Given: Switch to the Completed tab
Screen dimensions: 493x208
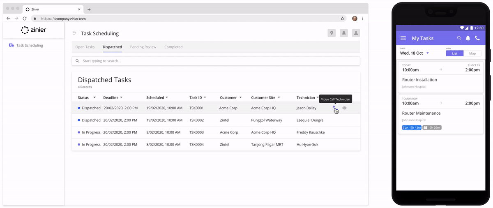Looking at the screenshot, I should pos(173,47).
